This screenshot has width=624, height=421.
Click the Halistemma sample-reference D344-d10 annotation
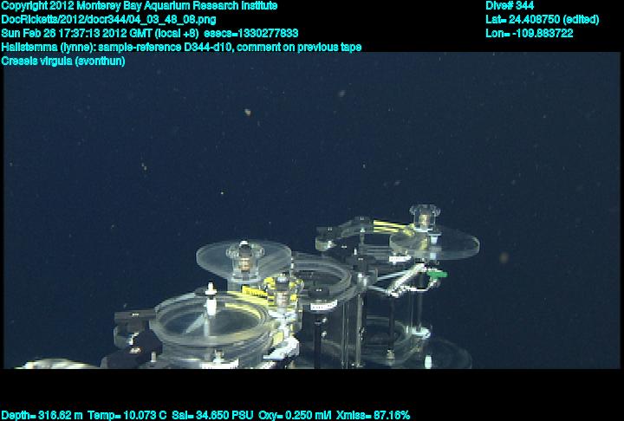click(181, 48)
